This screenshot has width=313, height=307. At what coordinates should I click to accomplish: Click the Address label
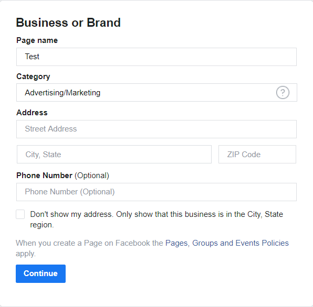(32, 113)
